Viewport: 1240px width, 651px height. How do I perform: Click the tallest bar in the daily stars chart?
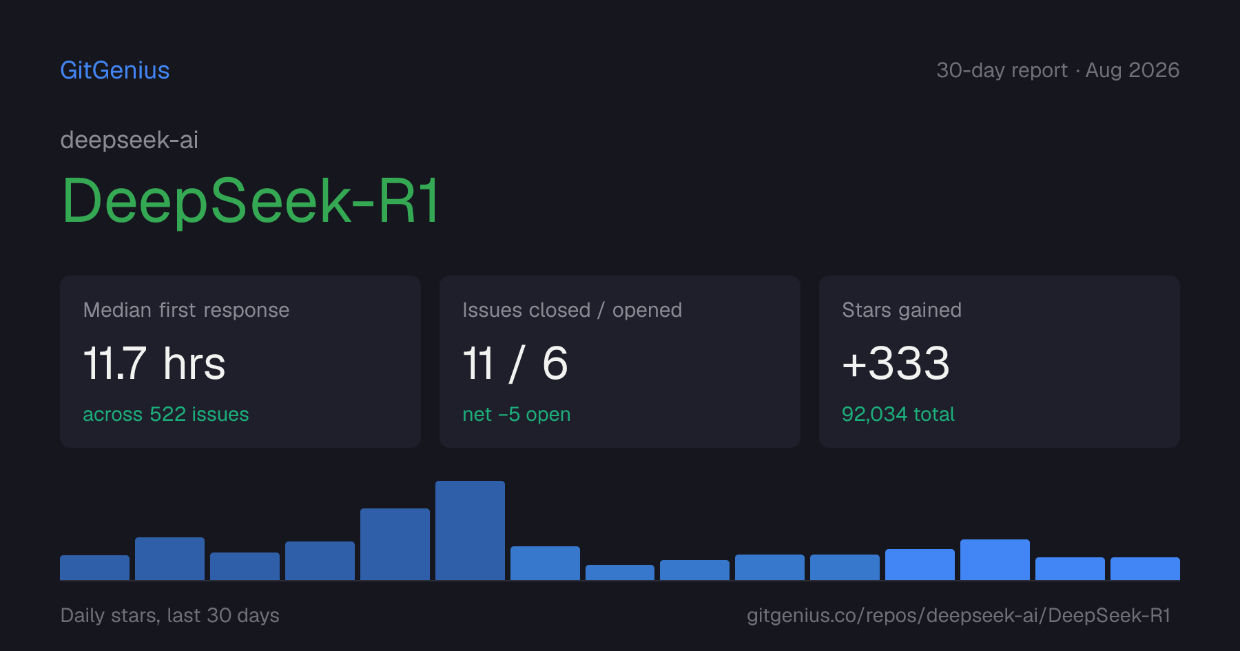click(x=470, y=530)
